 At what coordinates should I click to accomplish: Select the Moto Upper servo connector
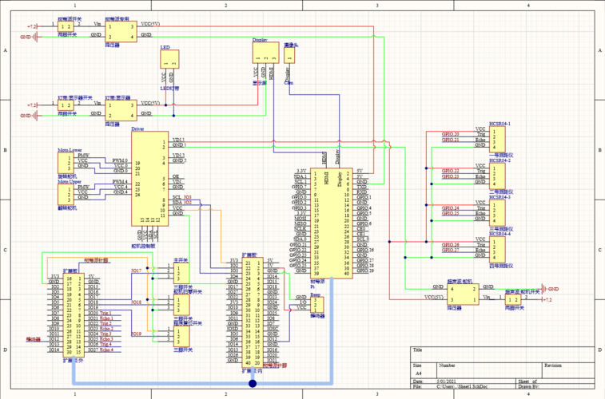click(x=66, y=195)
